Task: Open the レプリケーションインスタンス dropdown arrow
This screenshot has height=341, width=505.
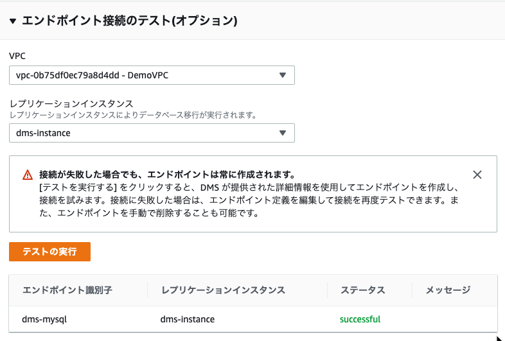Action: pyautogui.click(x=283, y=133)
